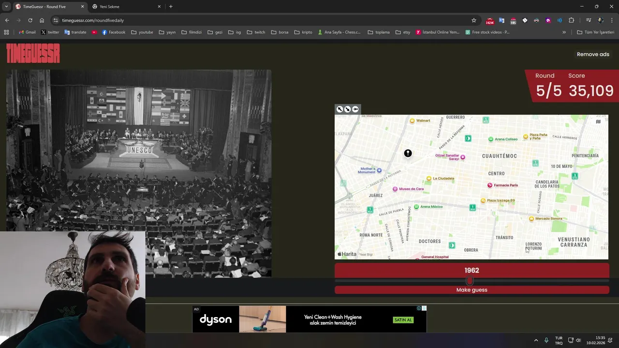Open the Google Translate extension icon
Image resolution: width=619 pixels, height=348 pixels.
[x=501, y=20]
